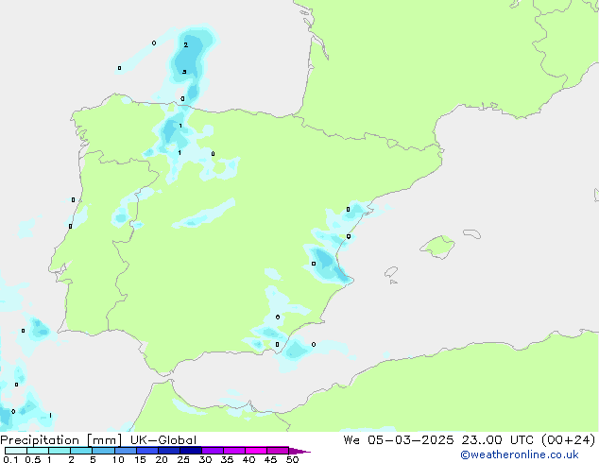Click the 45–50 mm legend color swatch
Viewport: 599px width, 463px height.
pyautogui.click(x=278, y=451)
